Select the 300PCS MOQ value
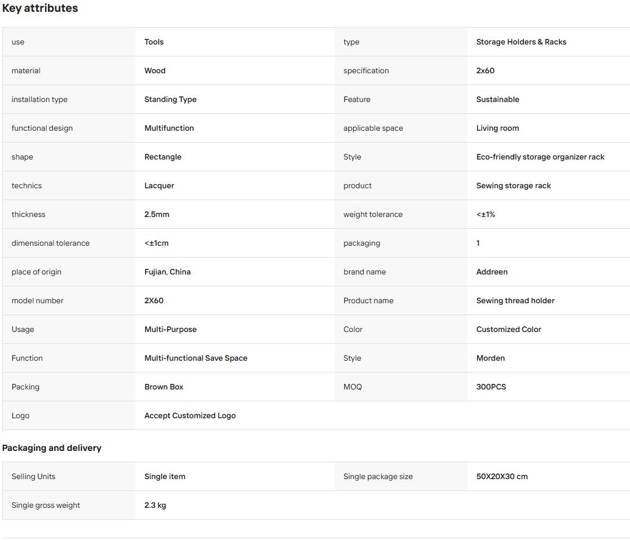 coord(491,387)
